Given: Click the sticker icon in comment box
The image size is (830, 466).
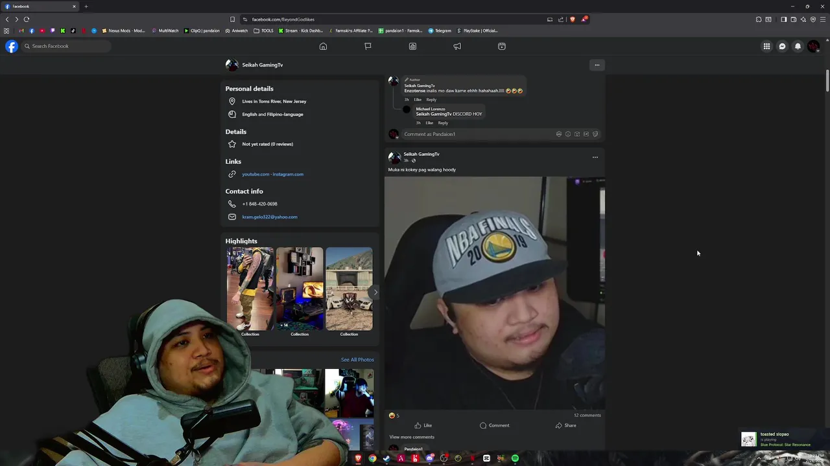Looking at the screenshot, I should coord(595,134).
